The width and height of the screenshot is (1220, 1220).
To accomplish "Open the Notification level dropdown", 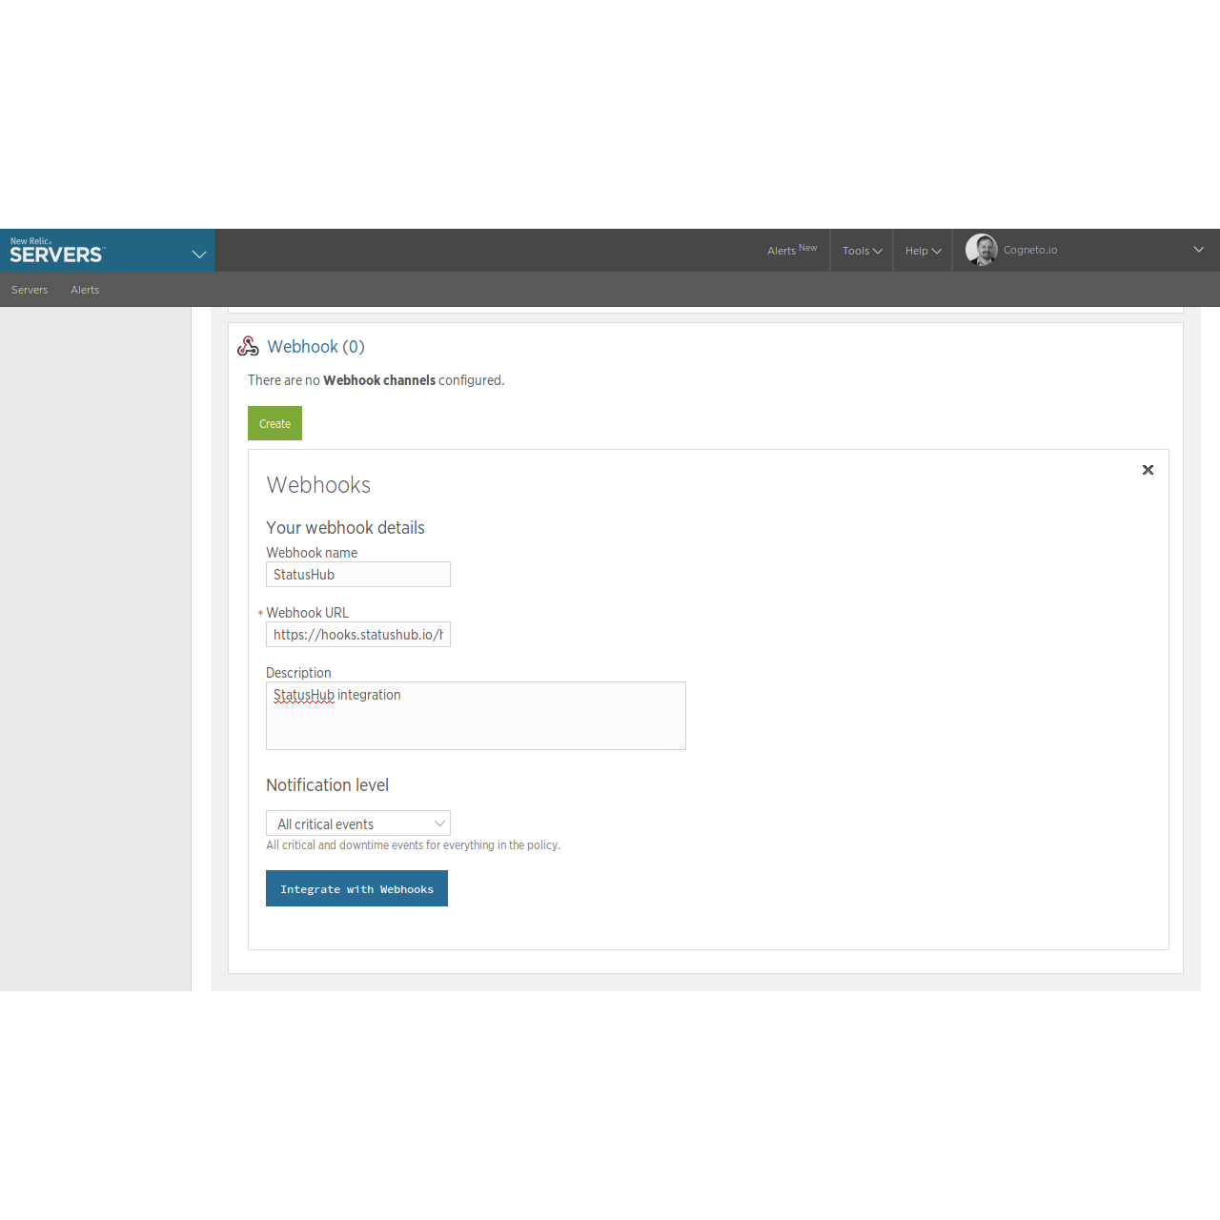I will [x=357, y=823].
